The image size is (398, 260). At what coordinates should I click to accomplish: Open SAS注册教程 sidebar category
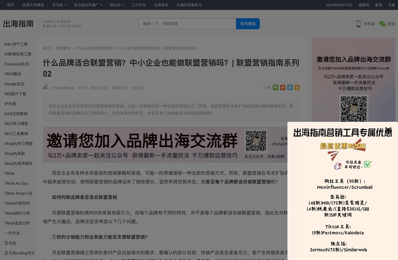[16, 114]
